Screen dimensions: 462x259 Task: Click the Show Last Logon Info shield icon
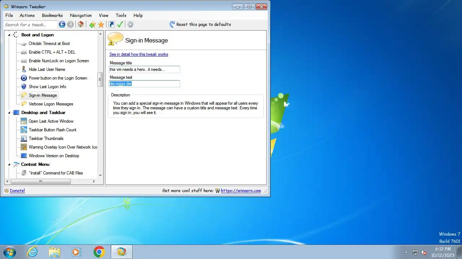coord(24,87)
